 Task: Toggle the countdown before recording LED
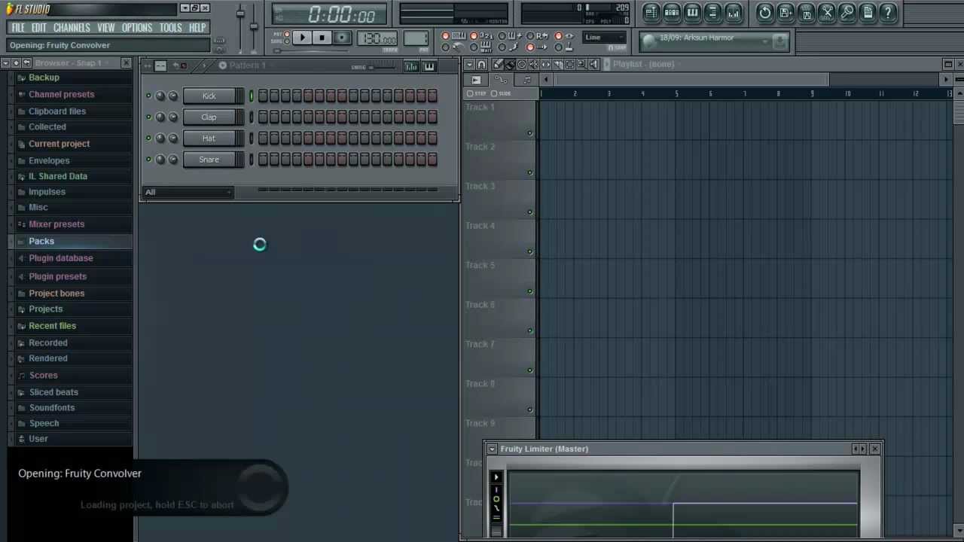pos(474,36)
